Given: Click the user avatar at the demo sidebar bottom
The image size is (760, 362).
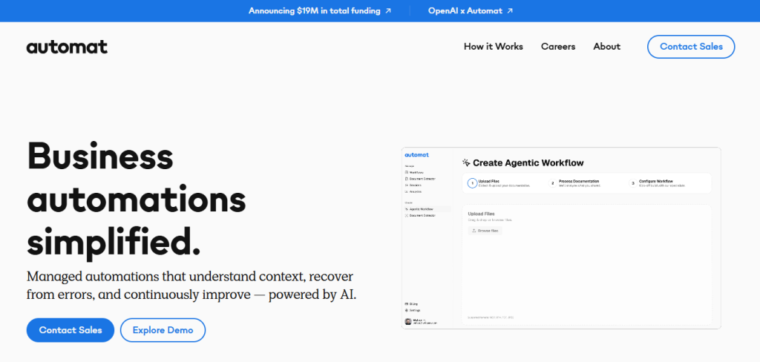Looking at the screenshot, I should (407, 321).
